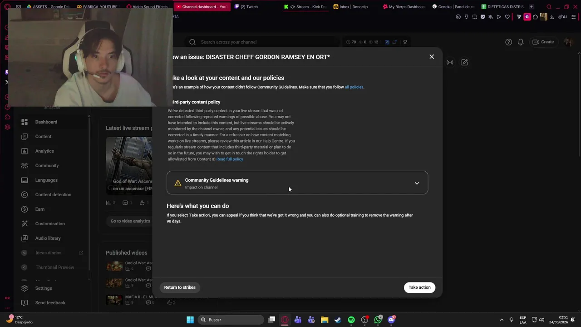Viewport: 581px width, 327px height.
Task: Click the edit pencil-square icon
Action: [x=464, y=62]
